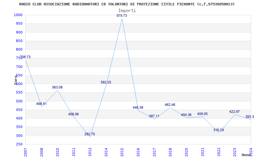This screenshot has width=254, height=158.
Task: Select the 468.91 data label
Action: click(x=41, y=104)
